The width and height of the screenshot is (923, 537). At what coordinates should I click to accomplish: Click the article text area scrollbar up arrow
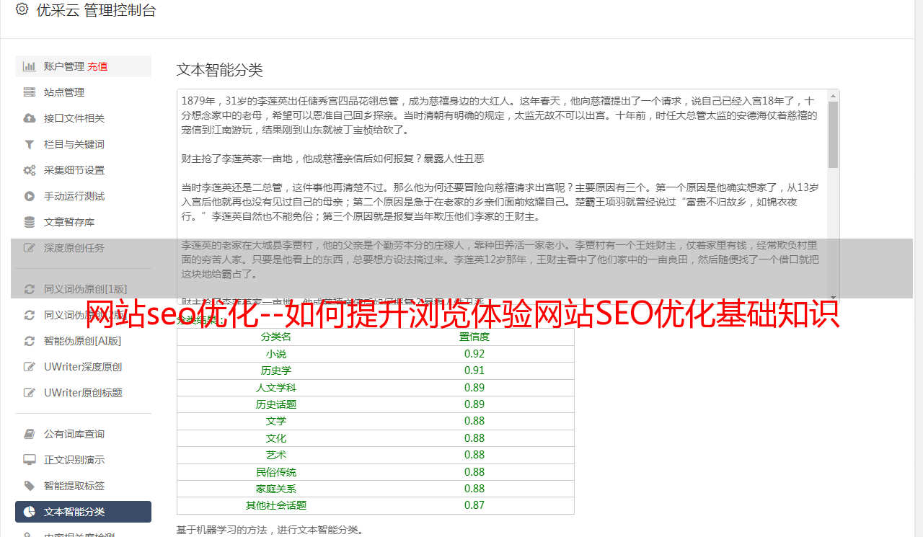point(834,95)
